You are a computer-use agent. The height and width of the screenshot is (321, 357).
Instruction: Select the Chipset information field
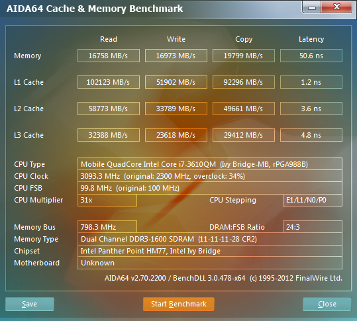tap(210, 251)
